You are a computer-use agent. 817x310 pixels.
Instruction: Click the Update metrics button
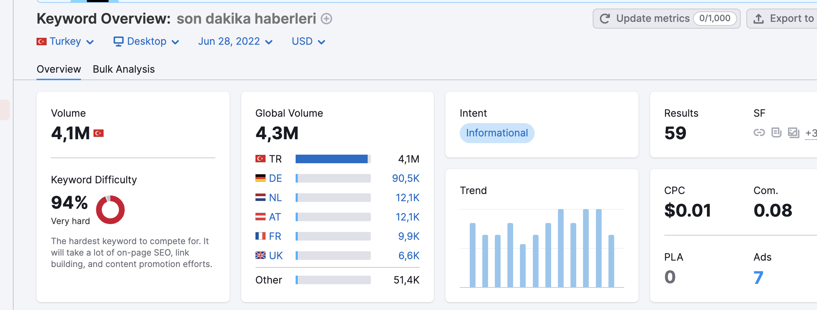point(666,19)
